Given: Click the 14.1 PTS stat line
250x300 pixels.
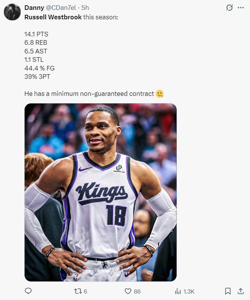Looking at the screenshot, I should point(36,34).
